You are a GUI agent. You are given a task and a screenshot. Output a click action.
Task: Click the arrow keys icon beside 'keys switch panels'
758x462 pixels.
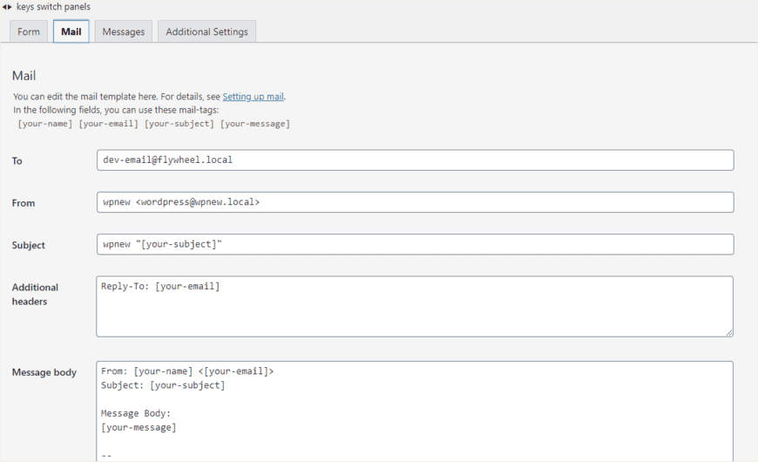pyautogui.click(x=7, y=7)
